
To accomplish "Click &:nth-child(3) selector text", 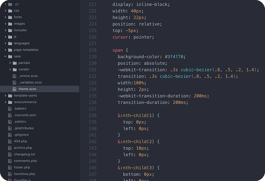I will pyautogui.click(x=136, y=168).
